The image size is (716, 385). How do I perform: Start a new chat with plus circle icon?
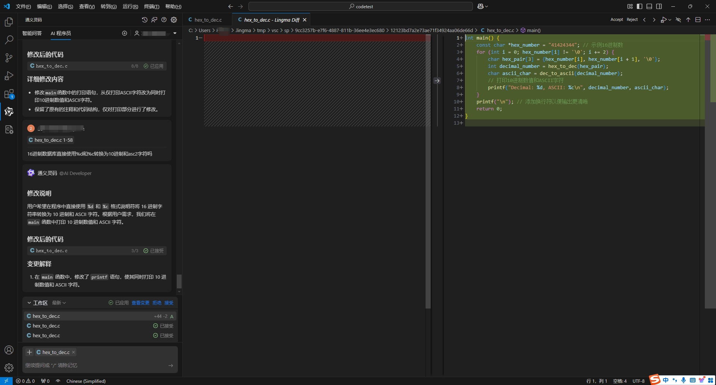(125, 33)
